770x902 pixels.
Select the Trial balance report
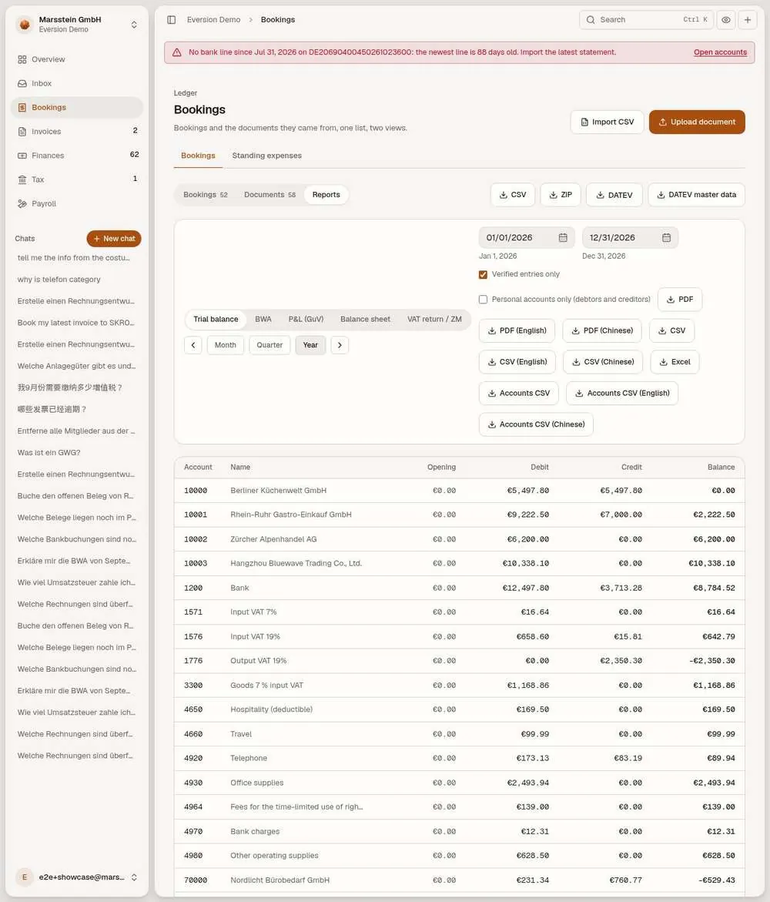[216, 319]
